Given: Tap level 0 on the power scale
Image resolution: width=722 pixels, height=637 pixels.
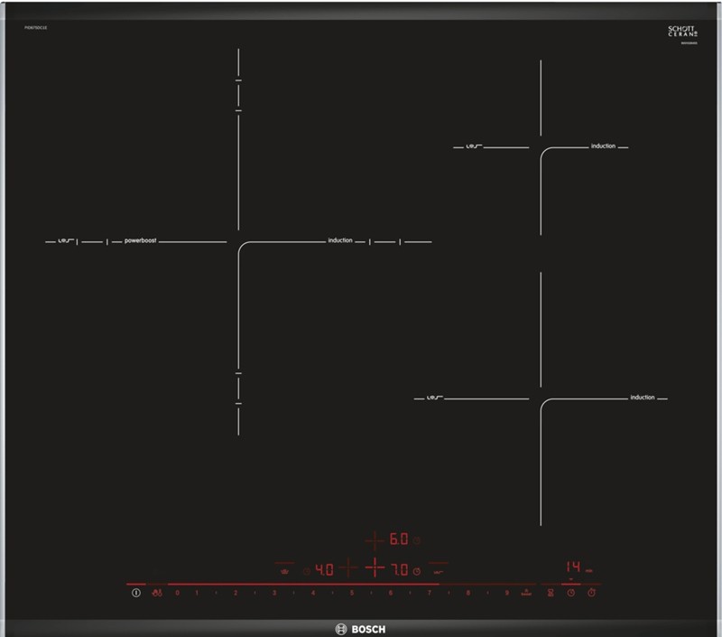Looking at the screenshot, I should click(177, 594).
